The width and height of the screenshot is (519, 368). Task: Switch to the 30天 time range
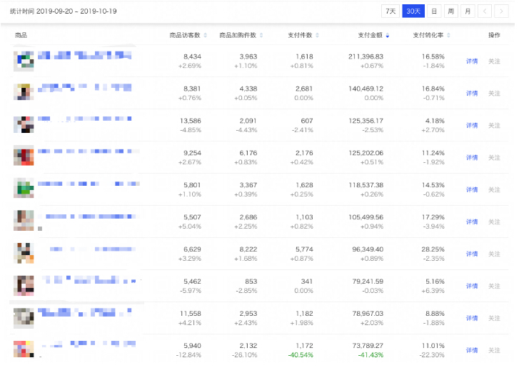click(413, 11)
